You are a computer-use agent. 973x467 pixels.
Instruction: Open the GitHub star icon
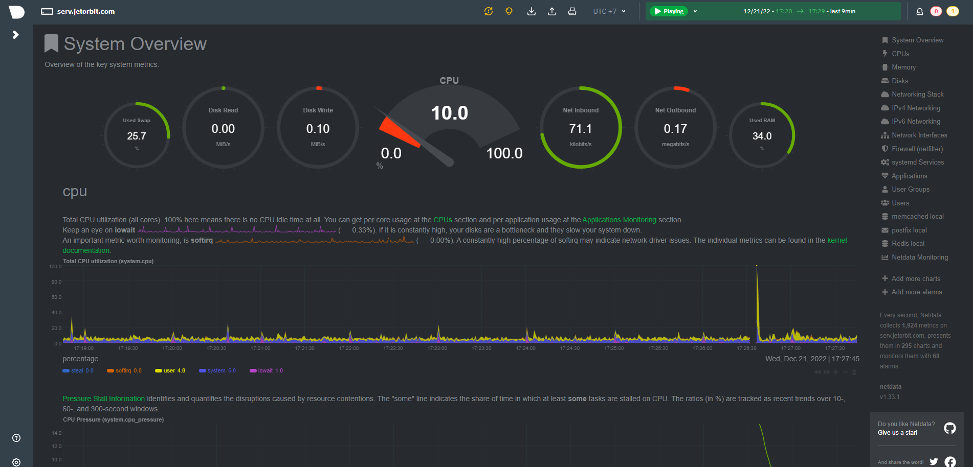coord(950,428)
